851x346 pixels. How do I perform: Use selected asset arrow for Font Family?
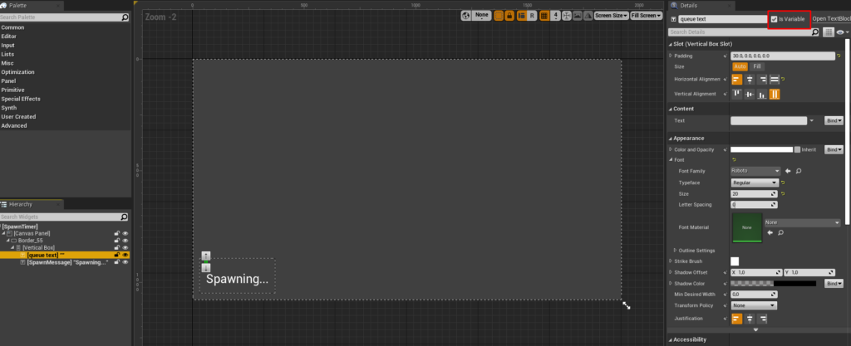[788, 171]
